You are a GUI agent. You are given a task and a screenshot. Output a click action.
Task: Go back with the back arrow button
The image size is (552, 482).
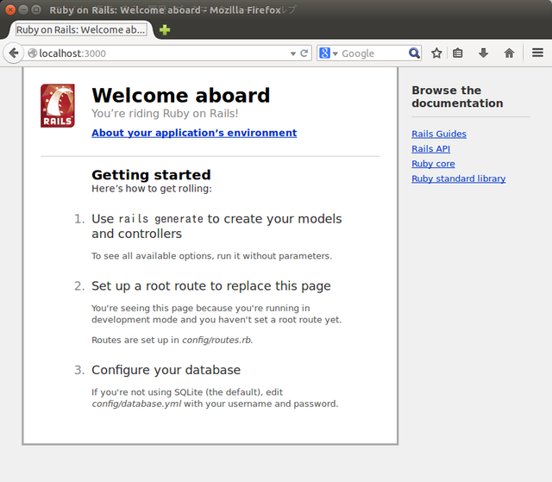(x=14, y=53)
